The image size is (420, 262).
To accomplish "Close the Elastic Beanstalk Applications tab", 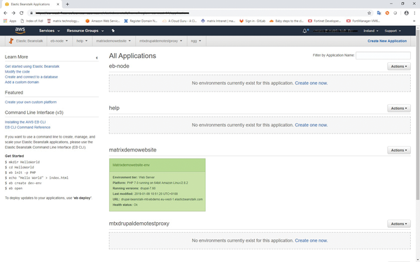I will coord(58,4).
